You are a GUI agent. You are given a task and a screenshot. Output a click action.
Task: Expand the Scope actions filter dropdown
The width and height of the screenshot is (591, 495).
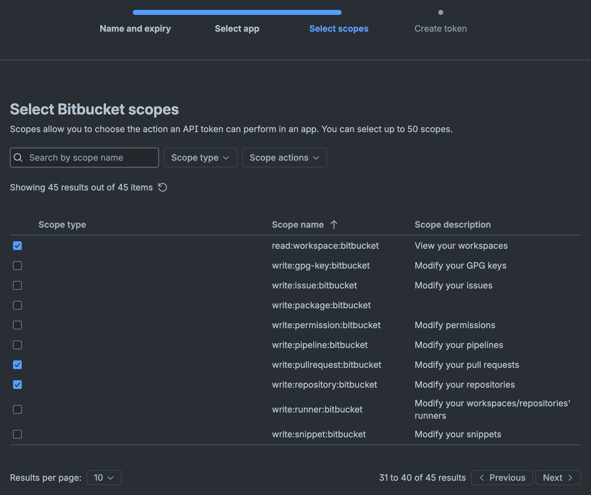[x=284, y=158]
